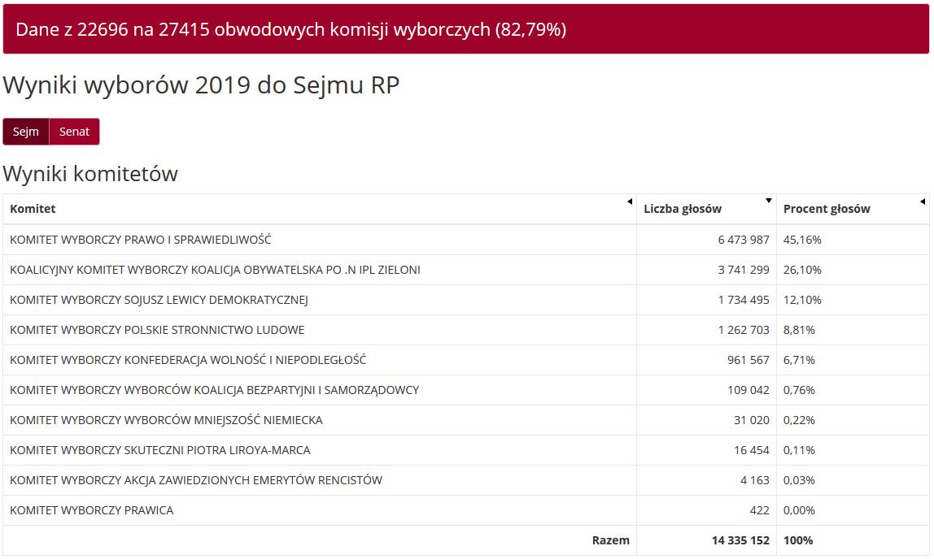The width and height of the screenshot is (934, 559).
Task: Pick the Mniejszość Niemiecka committee row
Action: click(x=166, y=420)
